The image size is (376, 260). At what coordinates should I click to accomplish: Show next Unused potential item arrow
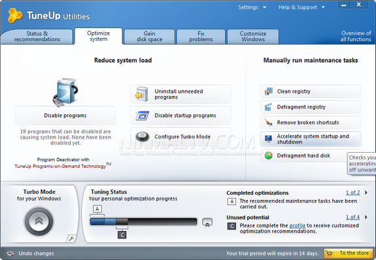[x=366, y=217]
